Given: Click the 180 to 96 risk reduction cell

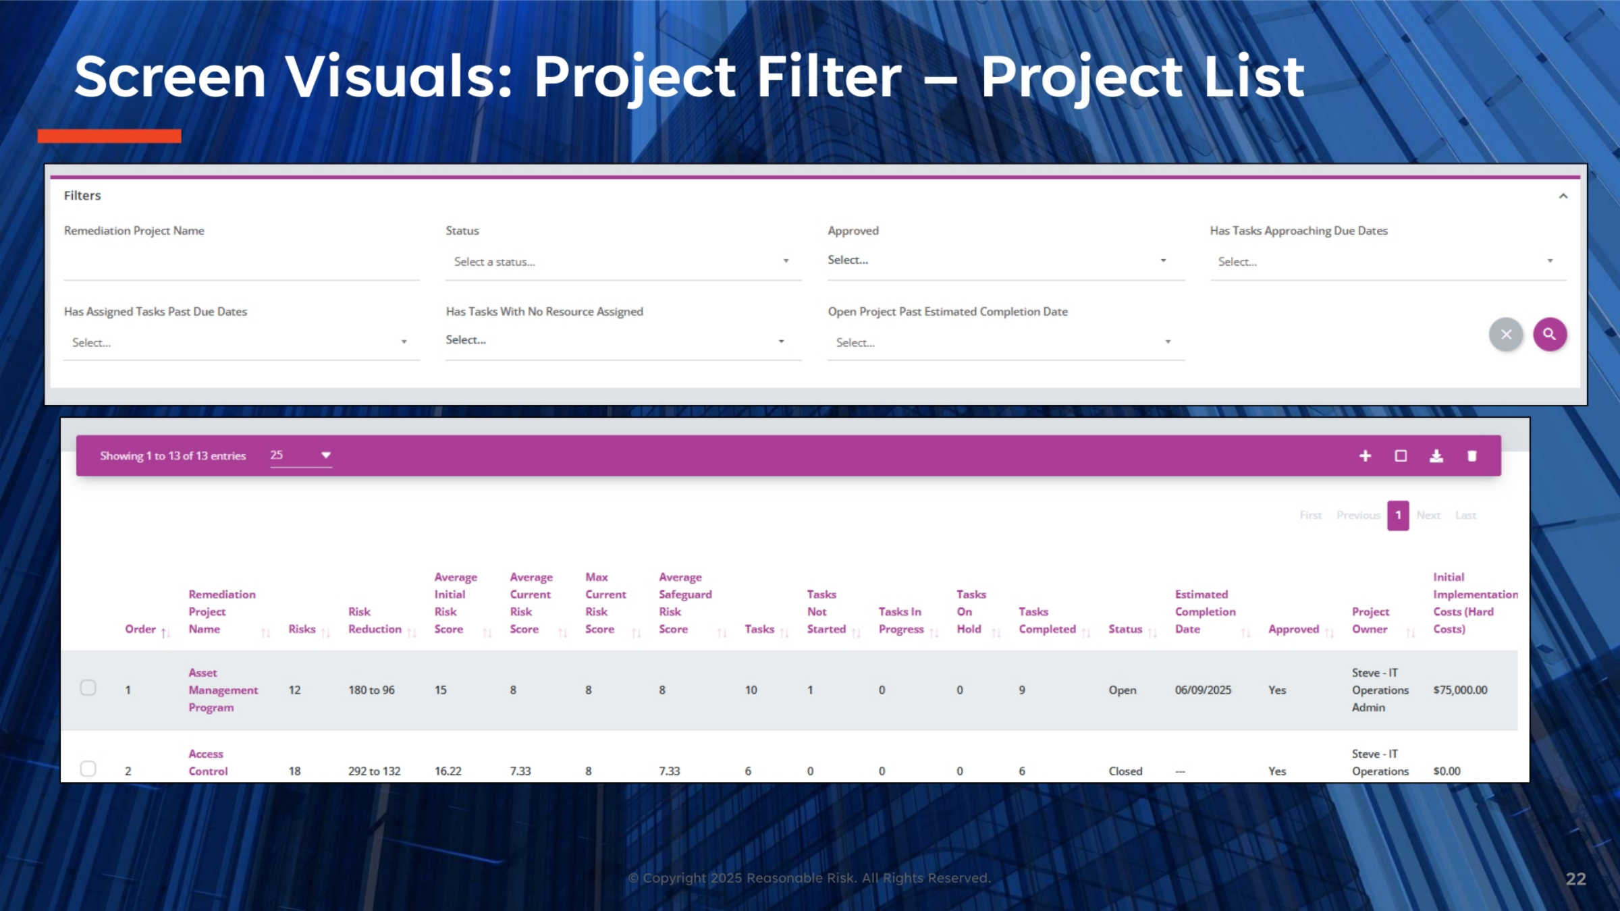Looking at the screenshot, I should point(371,690).
